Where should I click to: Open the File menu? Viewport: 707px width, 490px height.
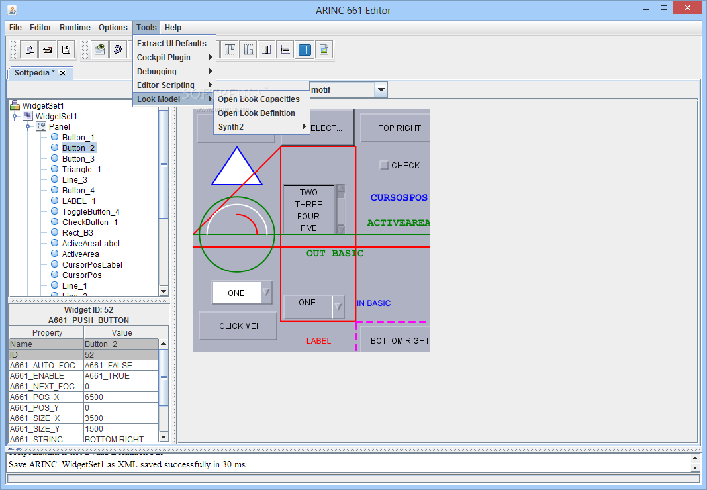[x=15, y=28]
